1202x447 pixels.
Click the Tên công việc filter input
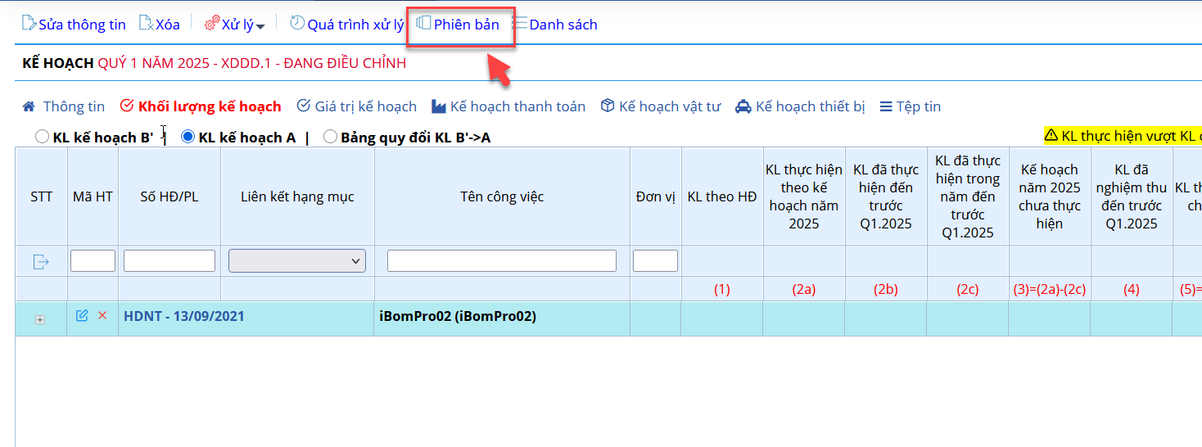pos(501,261)
